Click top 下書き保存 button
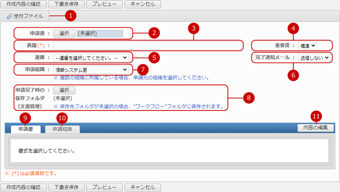Image resolution: width=340 pixels, height=192 pixels. [x=67, y=4]
